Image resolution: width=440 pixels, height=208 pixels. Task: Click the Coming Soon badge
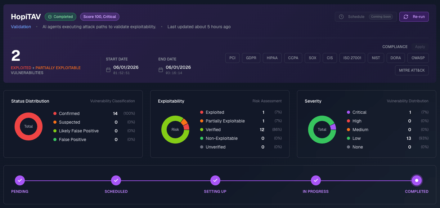pyautogui.click(x=381, y=17)
